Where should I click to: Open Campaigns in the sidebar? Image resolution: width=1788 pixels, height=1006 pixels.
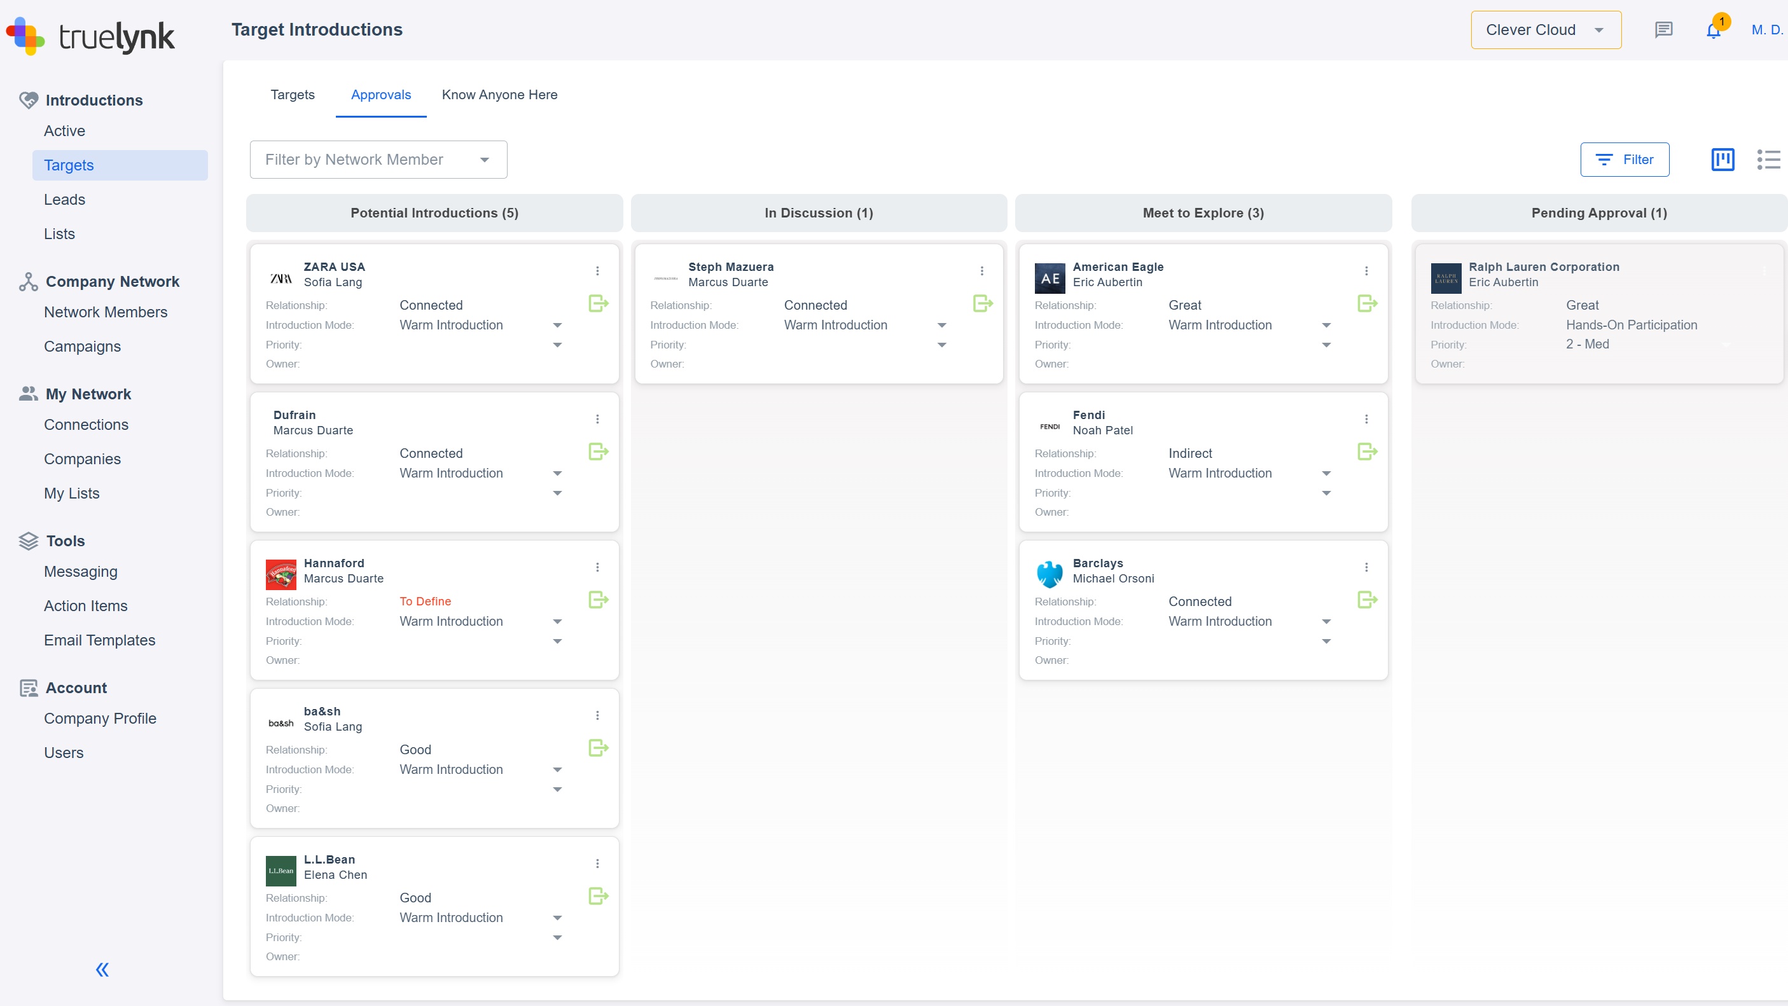click(x=82, y=347)
